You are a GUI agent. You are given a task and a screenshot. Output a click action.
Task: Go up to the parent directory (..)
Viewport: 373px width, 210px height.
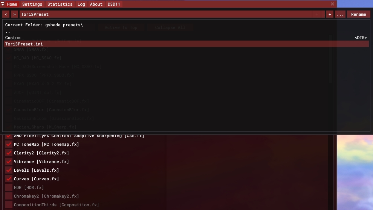pyautogui.click(x=8, y=32)
